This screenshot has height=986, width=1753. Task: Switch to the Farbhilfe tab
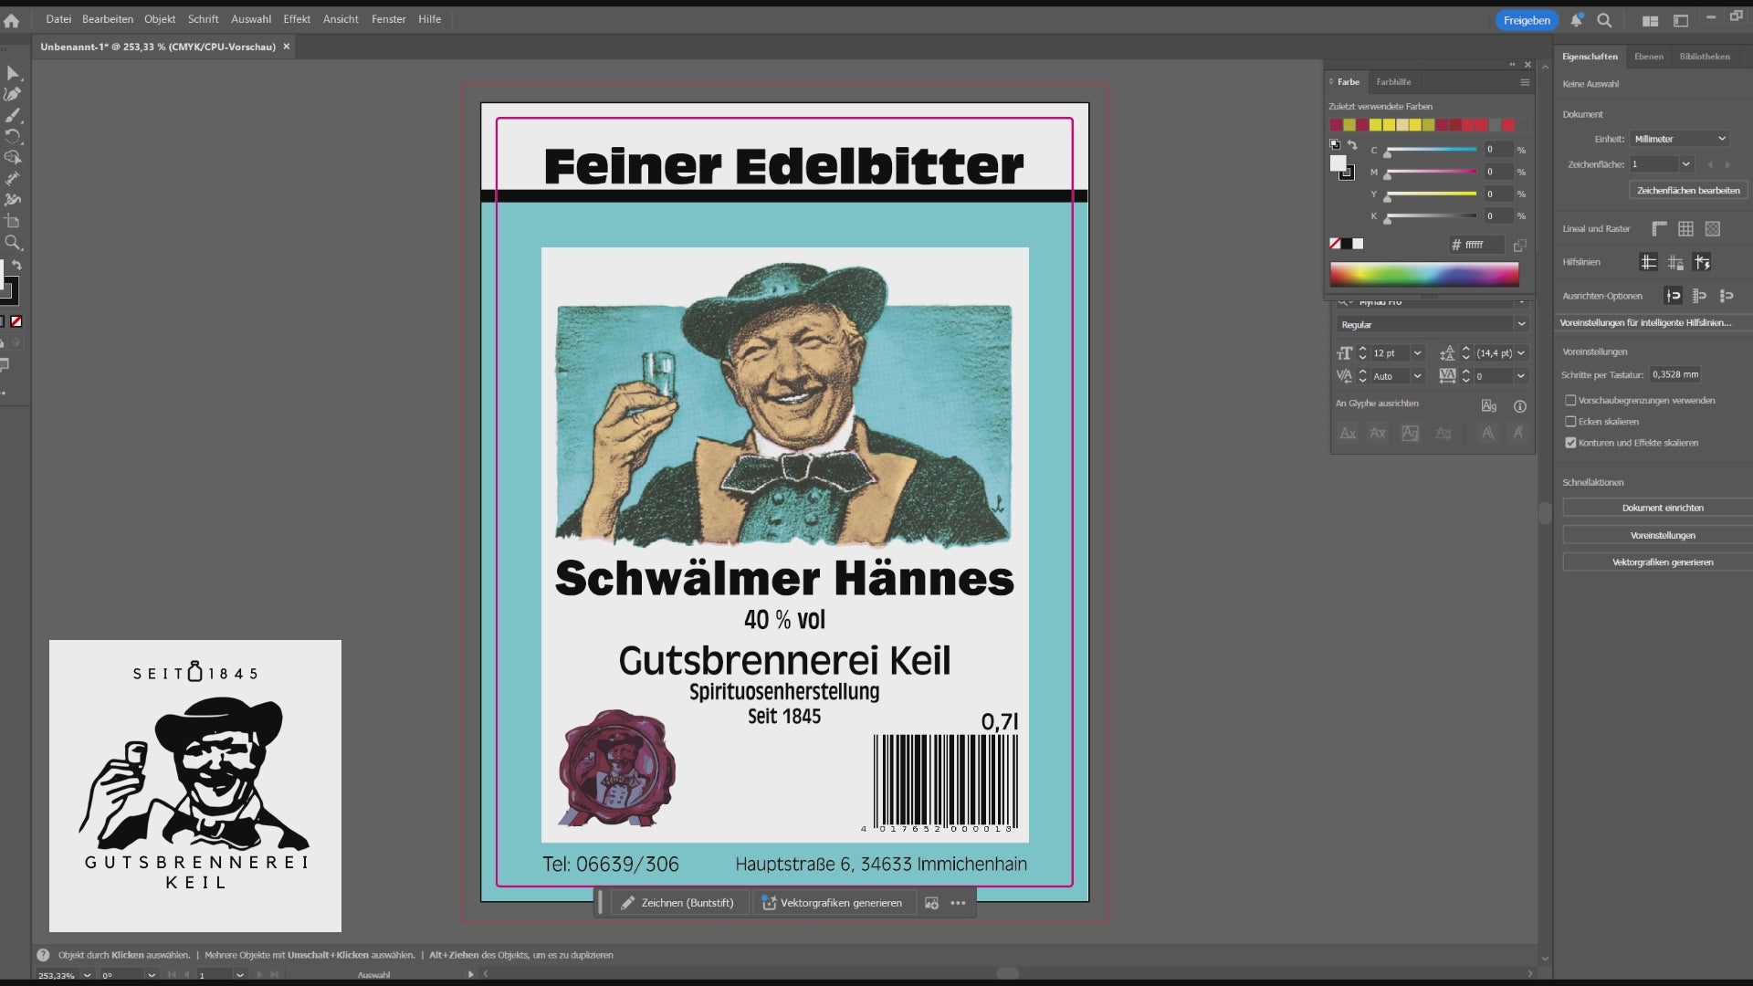coord(1393,81)
